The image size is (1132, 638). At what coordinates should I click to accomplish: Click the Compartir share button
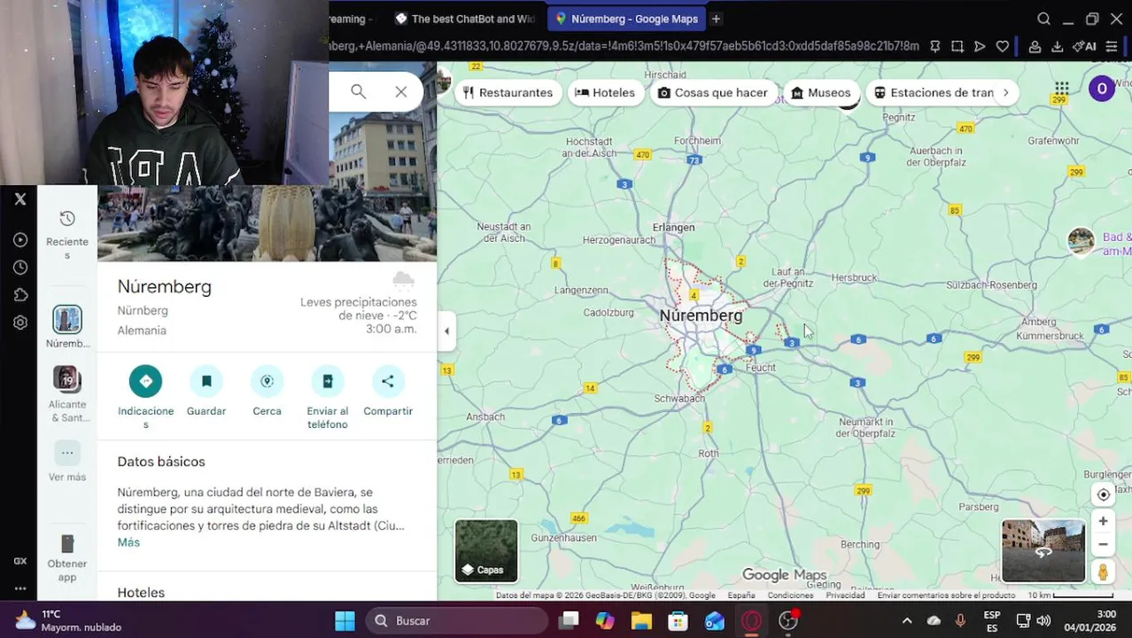388,381
